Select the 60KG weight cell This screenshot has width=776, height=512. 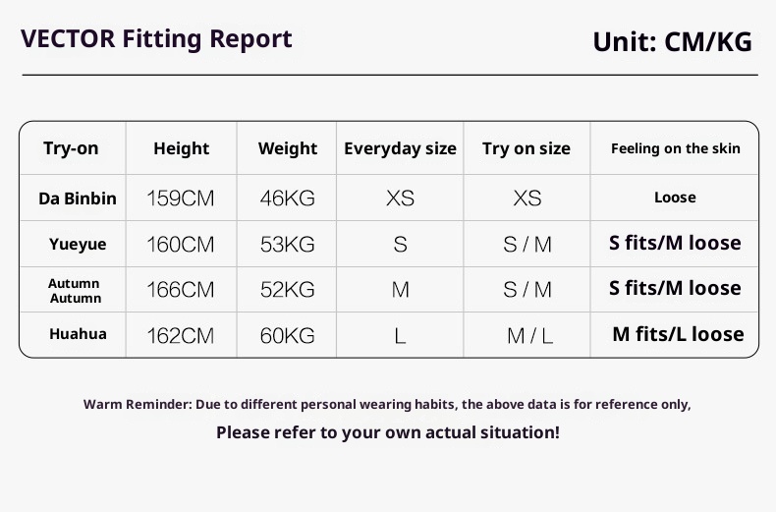point(287,335)
